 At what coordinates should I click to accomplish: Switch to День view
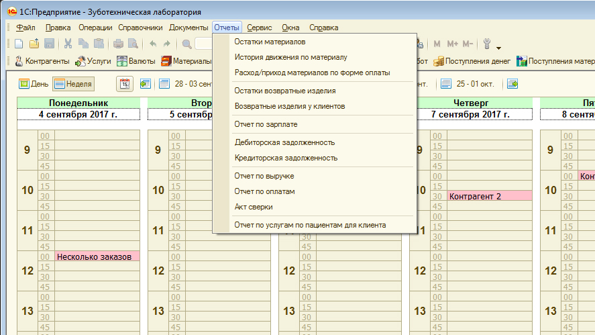[x=34, y=84]
